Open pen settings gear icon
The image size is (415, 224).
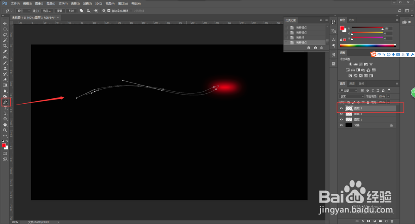(x=104, y=11)
